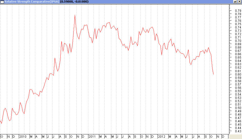Click the D month label just before 2010
The image size is (242, 139).
(14, 136)
